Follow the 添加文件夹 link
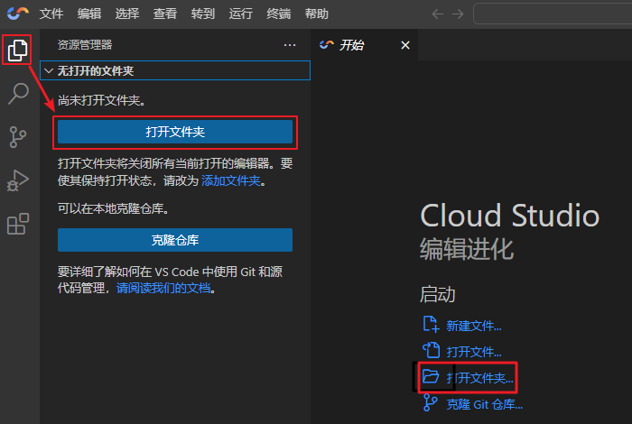 (231, 180)
